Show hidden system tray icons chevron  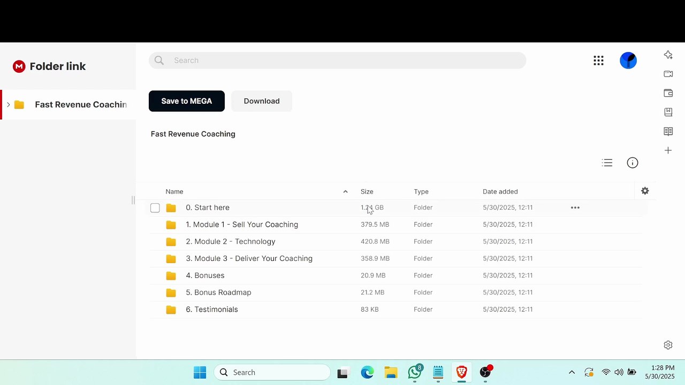pos(572,372)
